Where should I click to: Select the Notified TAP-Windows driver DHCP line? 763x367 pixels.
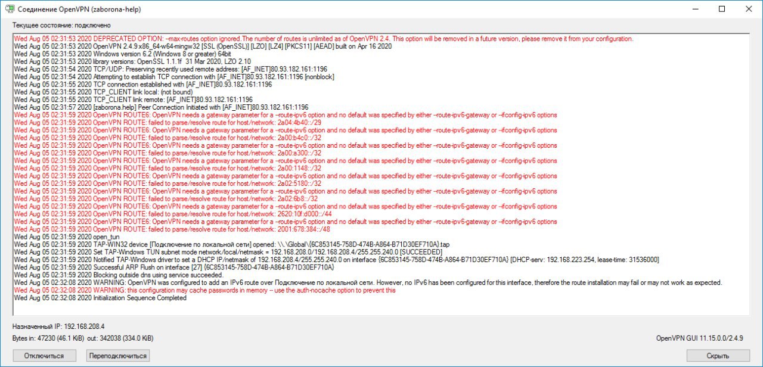point(336,260)
